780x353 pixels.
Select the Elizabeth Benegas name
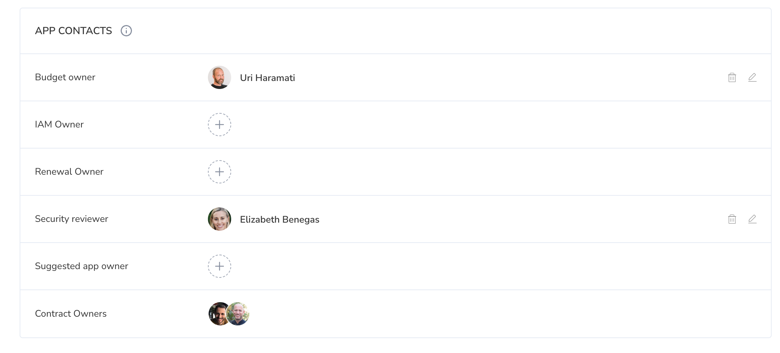coord(280,219)
